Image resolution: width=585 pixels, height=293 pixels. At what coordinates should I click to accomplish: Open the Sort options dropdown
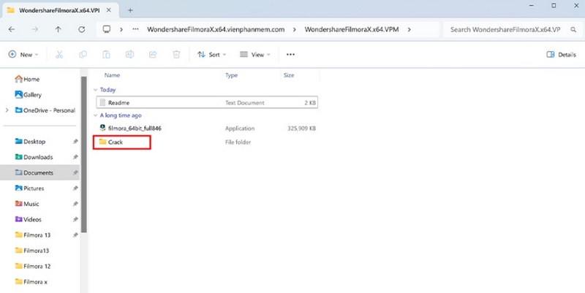tap(211, 54)
